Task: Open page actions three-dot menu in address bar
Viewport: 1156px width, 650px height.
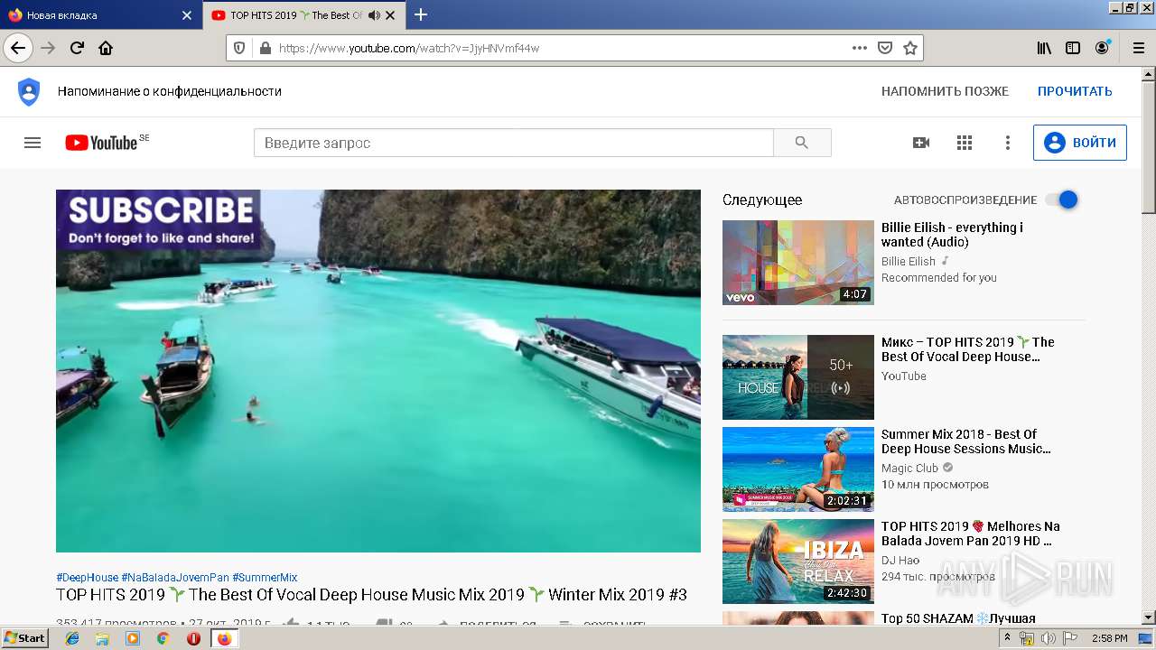Action: 859,48
